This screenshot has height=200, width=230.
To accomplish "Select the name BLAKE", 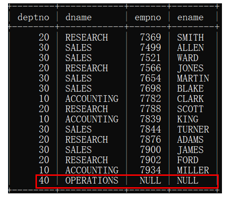I will tap(190, 89).
